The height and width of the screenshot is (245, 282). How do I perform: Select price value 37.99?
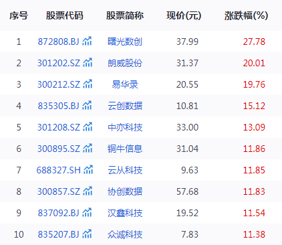(187, 42)
